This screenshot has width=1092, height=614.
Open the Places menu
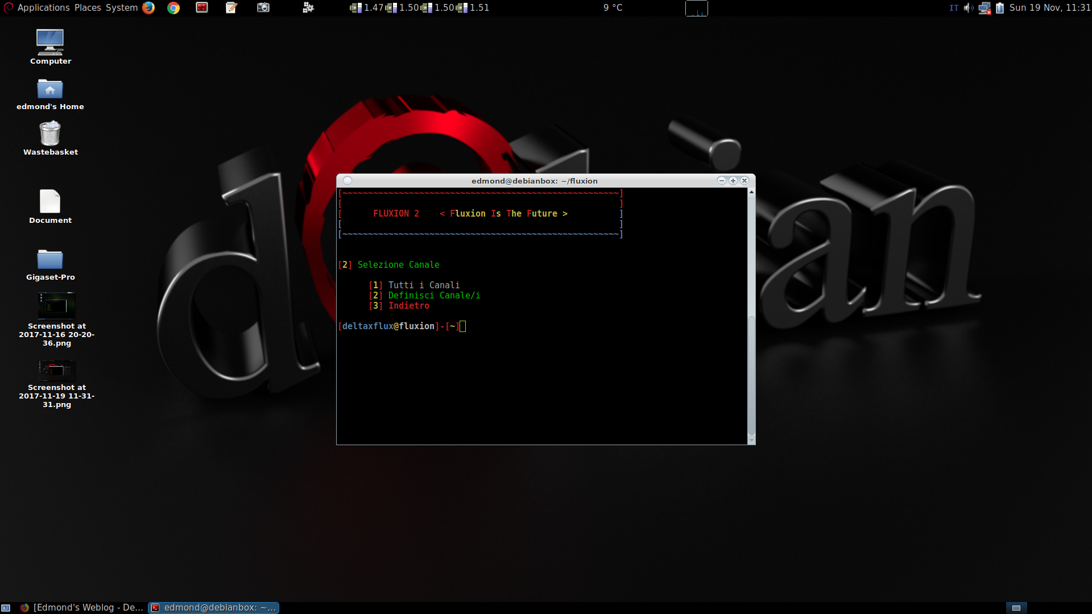tap(88, 7)
